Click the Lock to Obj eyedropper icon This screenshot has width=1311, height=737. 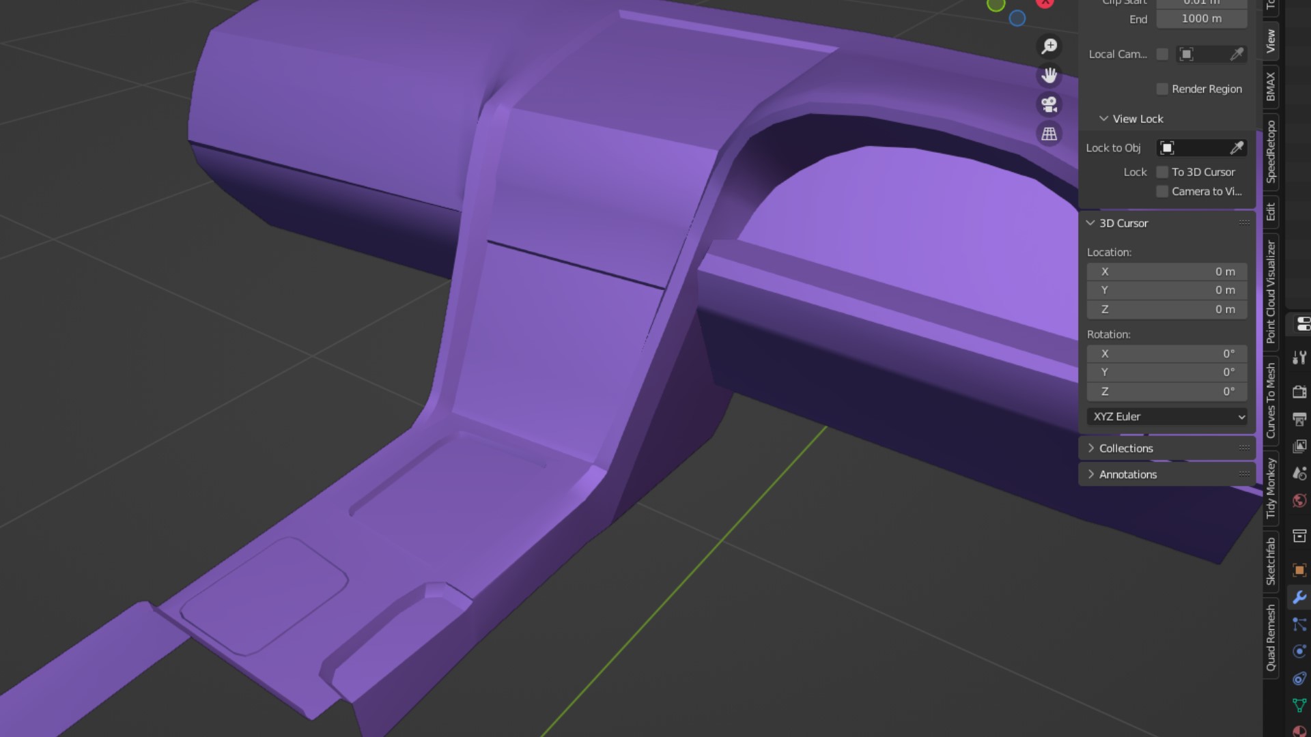point(1237,148)
